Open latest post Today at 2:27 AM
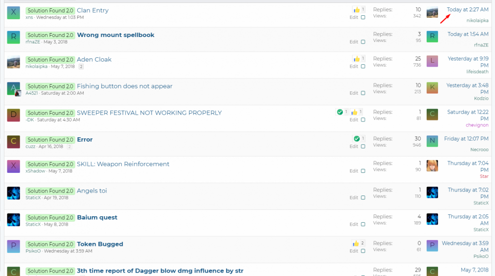The width and height of the screenshot is (495, 276). (x=468, y=10)
